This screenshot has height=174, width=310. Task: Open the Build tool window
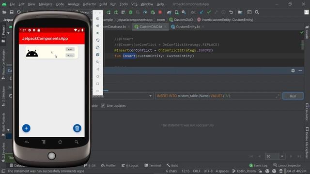[x=172, y=165]
